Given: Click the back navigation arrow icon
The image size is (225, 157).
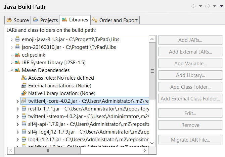Looking at the screenshot, I should (194, 6).
